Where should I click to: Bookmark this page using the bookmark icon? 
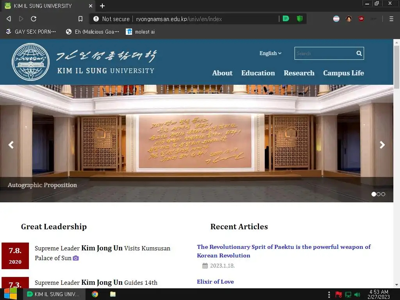tap(80, 19)
